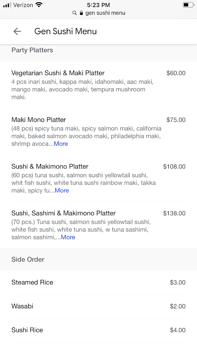The image size is (197, 351).
Task: Tap the Party Platters section header
Action: [x=32, y=50]
